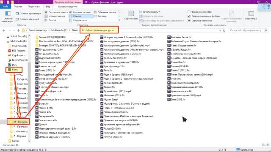Select the Z - Корзина folder
This screenshot has width=271, height=152.
coord(18,136)
